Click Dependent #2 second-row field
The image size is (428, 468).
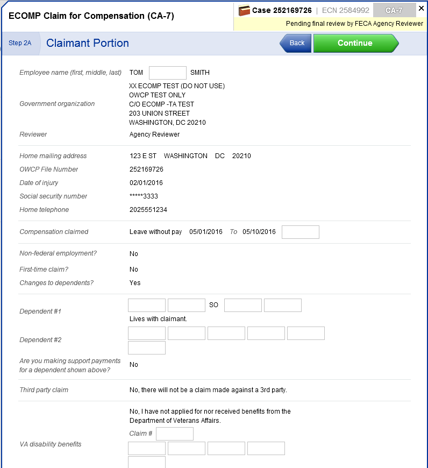tap(147, 348)
